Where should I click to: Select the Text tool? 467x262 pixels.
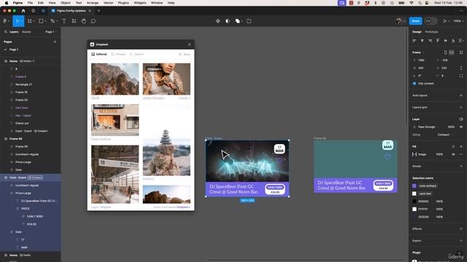pos(63,21)
